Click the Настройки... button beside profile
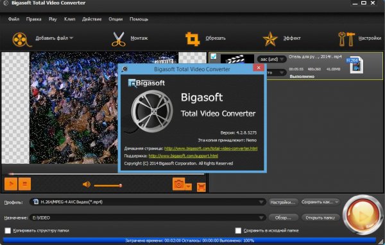 [x=283, y=202]
